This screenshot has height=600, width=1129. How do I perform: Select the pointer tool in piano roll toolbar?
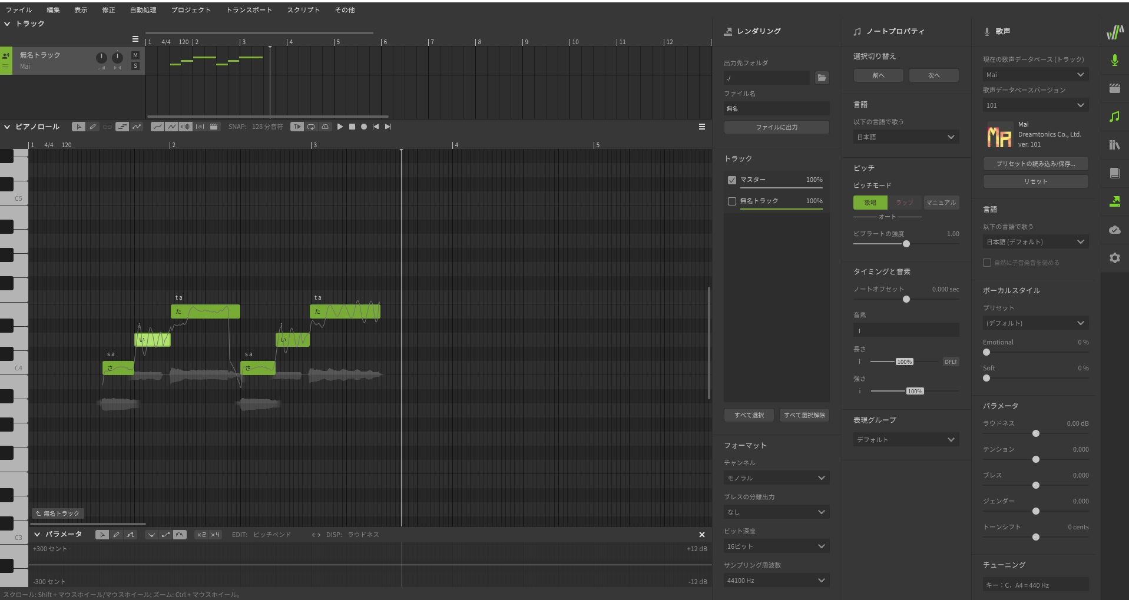coord(78,127)
